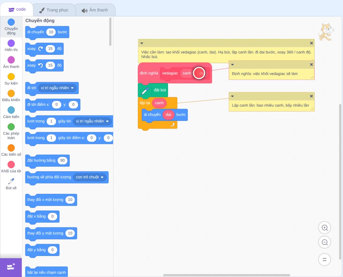Click the add extension button
Screen dimensions: 343x277
(11, 267)
